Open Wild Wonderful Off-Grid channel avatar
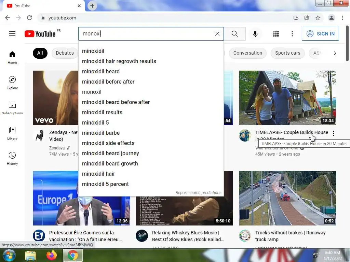Image resolution: width=350 pixels, height=262 pixels. point(245,135)
